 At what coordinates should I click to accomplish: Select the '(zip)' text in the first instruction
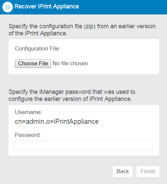point(90,26)
